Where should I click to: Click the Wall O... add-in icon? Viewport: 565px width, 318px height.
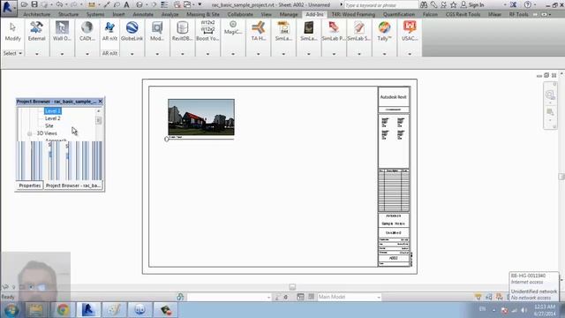[x=62, y=32]
